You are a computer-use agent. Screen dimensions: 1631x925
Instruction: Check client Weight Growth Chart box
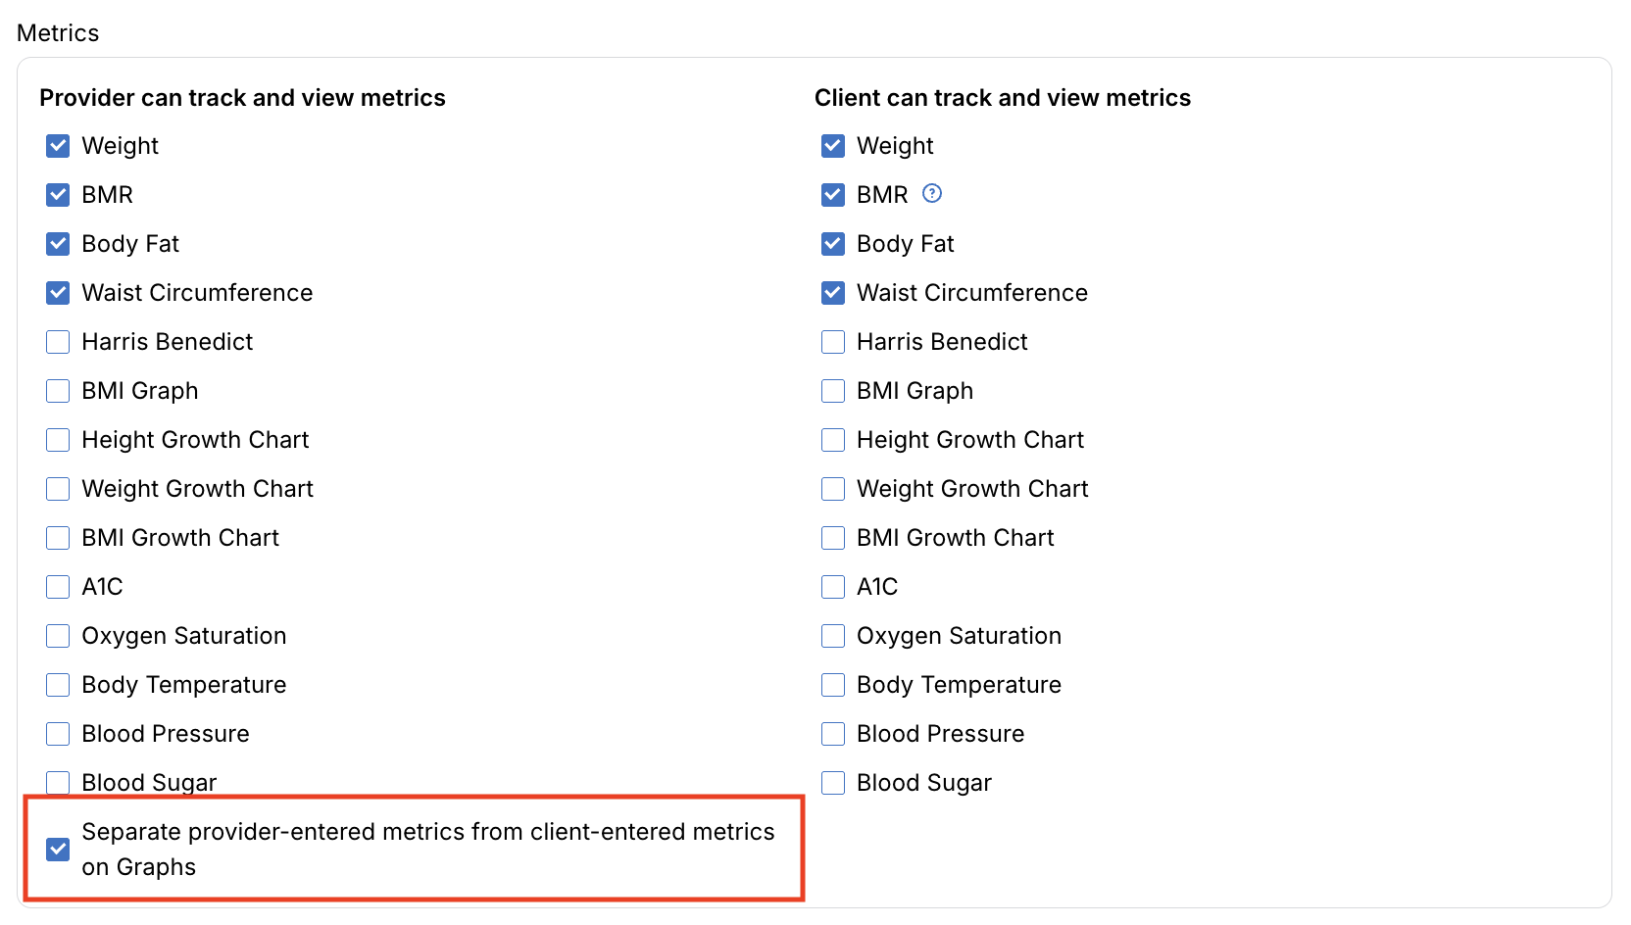pos(833,489)
